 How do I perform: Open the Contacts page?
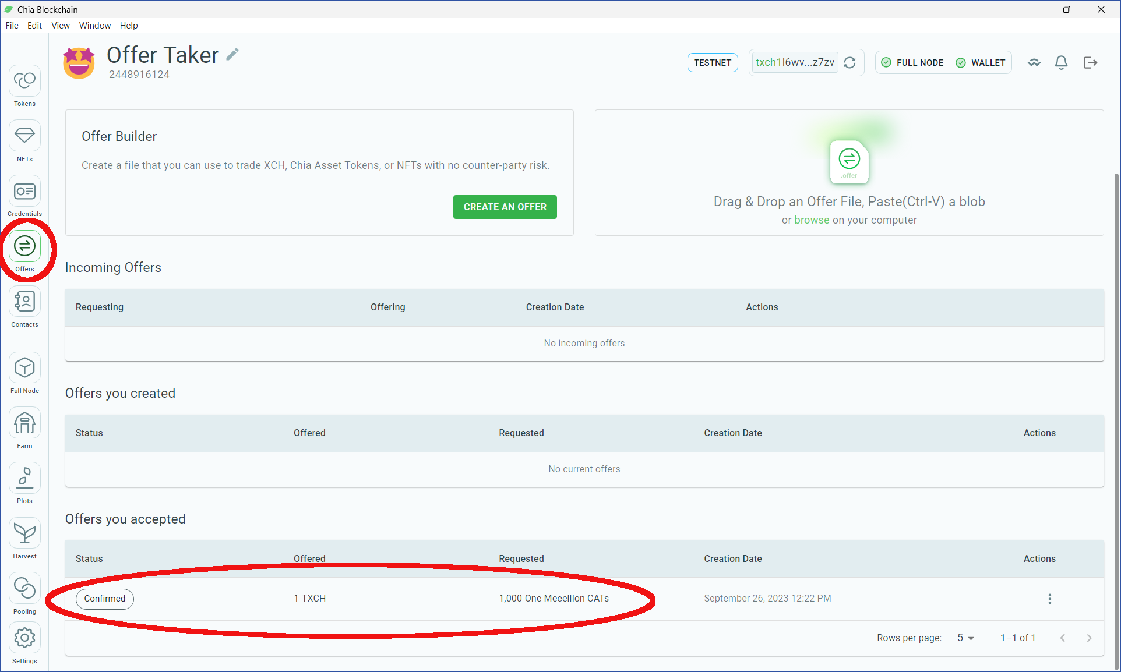click(x=24, y=302)
